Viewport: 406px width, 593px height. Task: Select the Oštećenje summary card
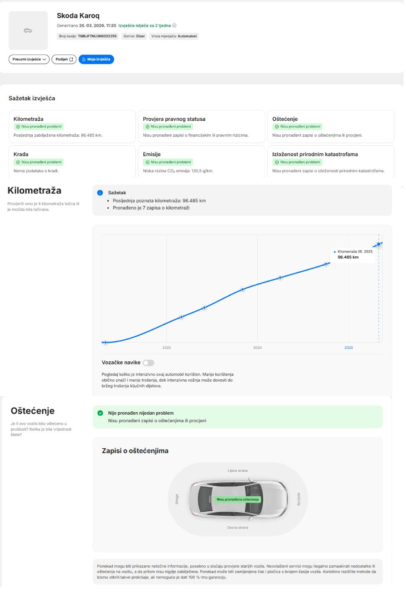pos(331,126)
